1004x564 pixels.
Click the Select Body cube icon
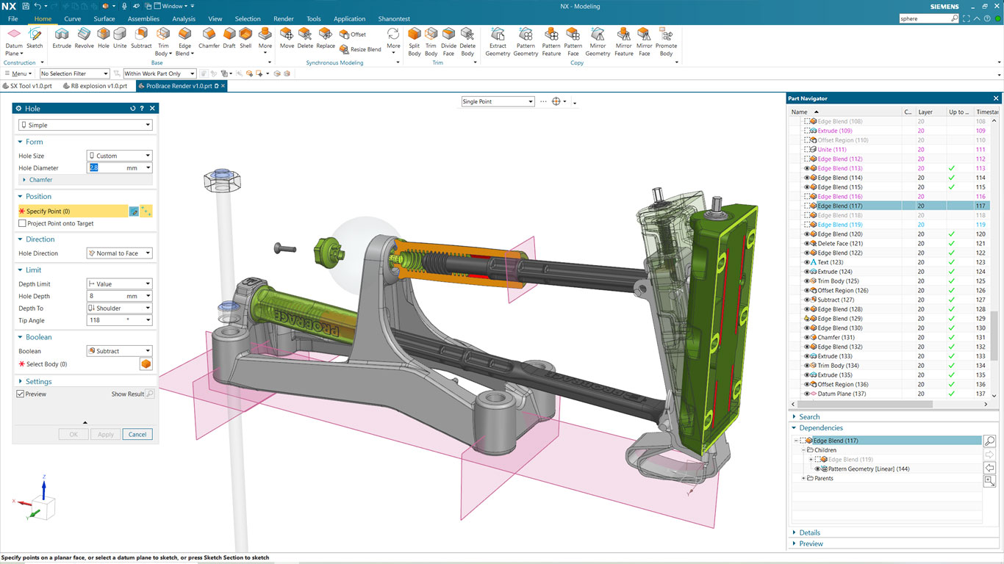(146, 364)
